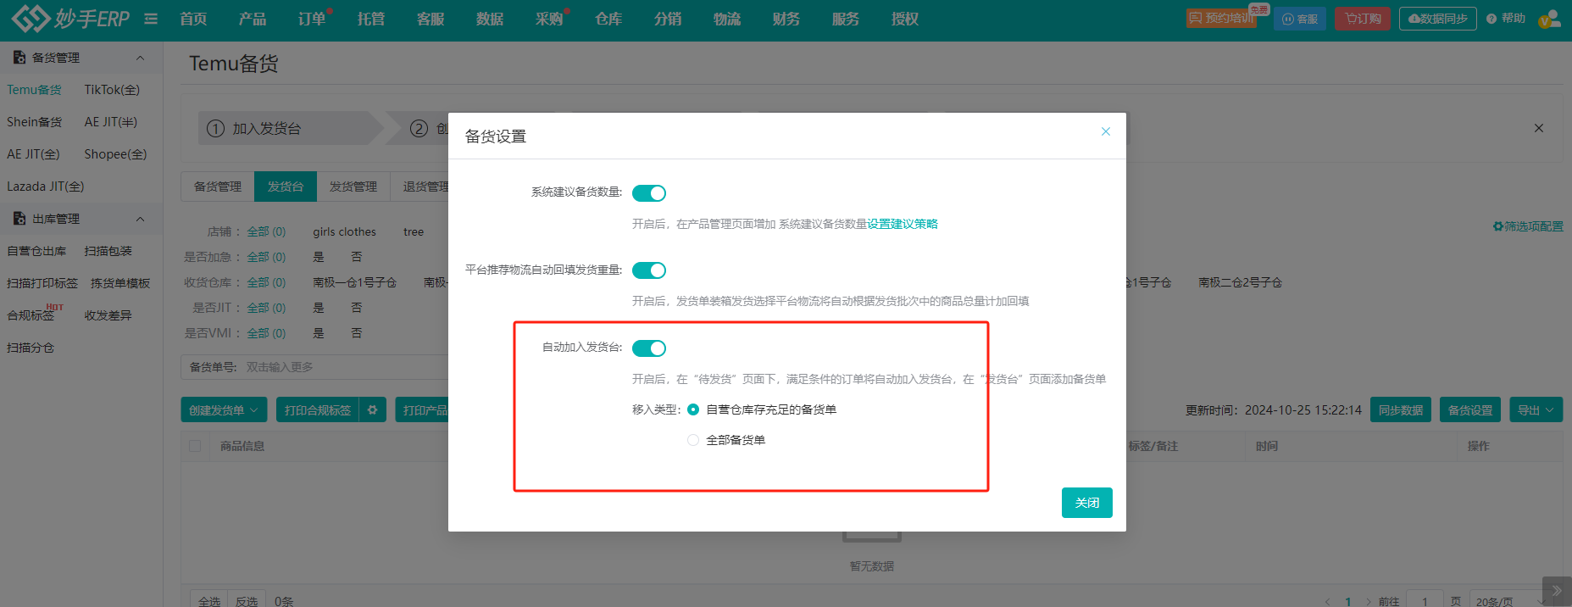
Task: Click the 妙手ERP logo icon
Action: click(x=31, y=19)
